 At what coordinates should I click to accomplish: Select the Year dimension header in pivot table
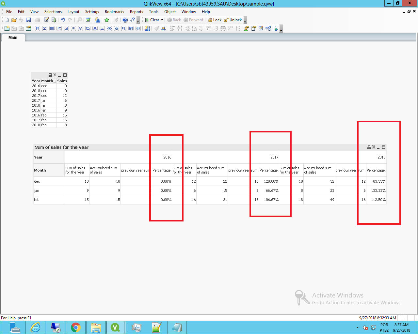tap(49, 157)
